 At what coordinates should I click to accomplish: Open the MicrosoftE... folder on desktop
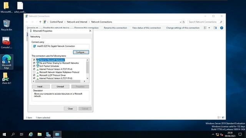click(x=6, y=7)
